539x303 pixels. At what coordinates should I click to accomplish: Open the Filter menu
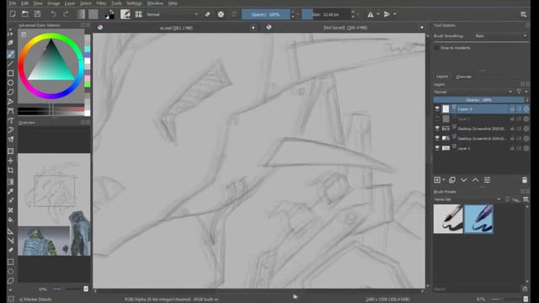(x=101, y=3)
